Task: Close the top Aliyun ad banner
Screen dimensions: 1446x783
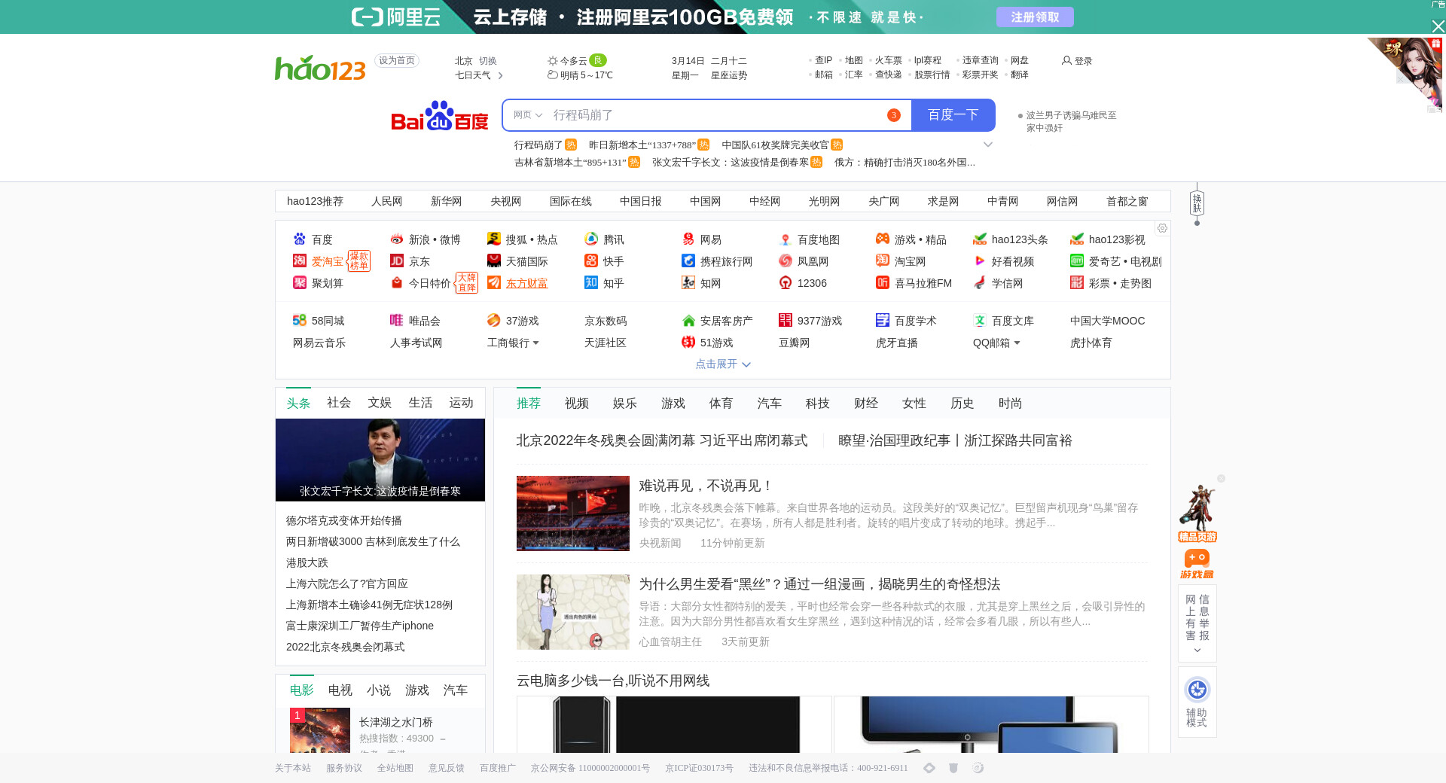Action: tap(1438, 26)
